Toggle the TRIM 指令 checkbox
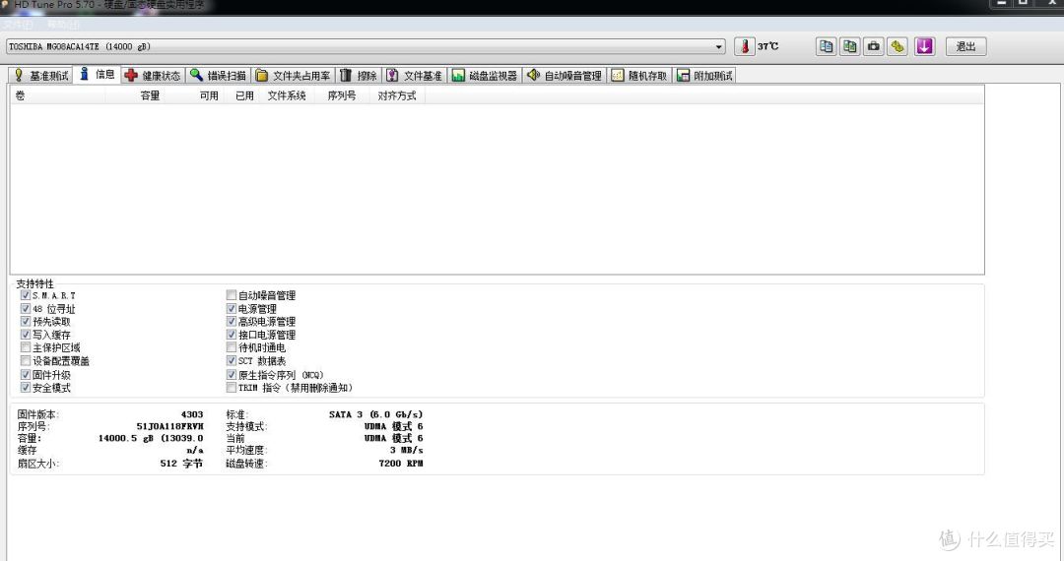The image size is (1064, 561). click(232, 388)
